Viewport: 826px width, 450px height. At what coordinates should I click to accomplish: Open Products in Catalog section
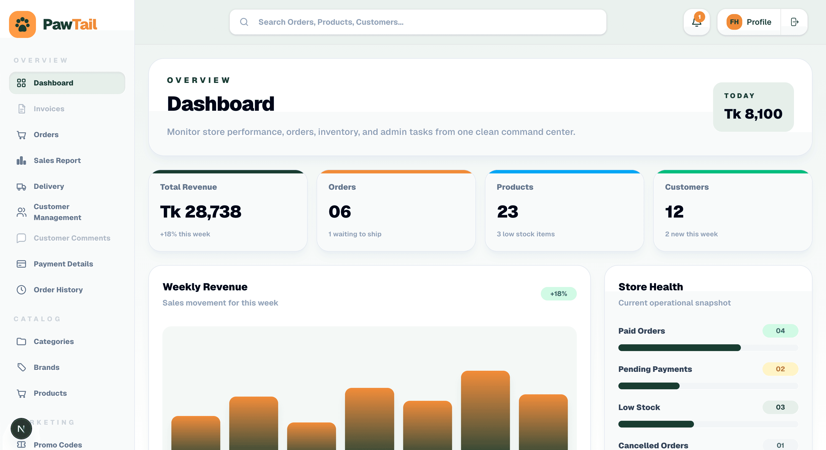point(67,394)
